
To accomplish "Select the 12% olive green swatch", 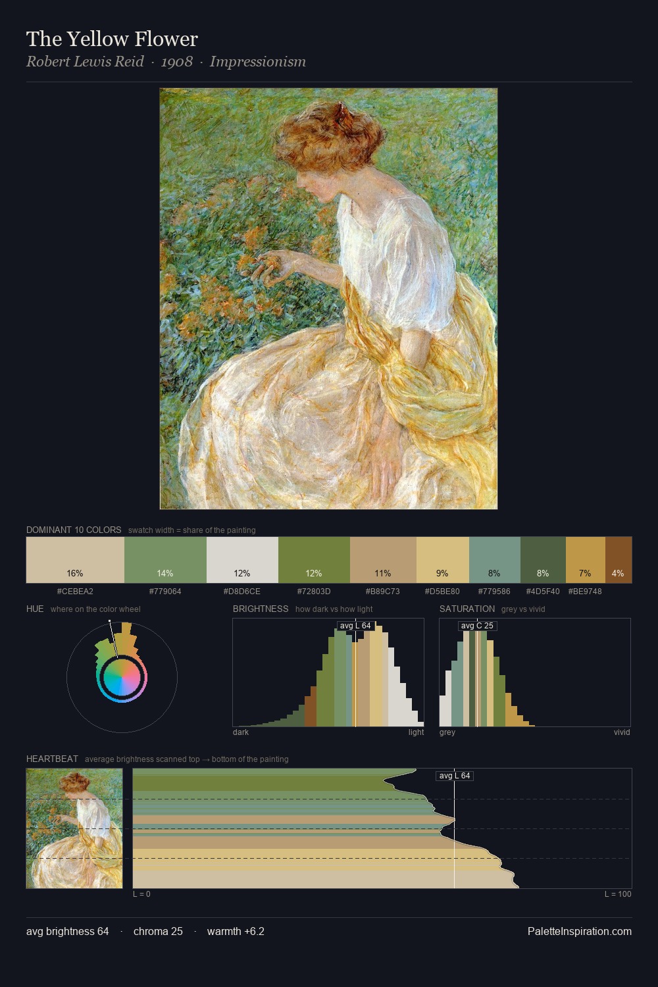I will 314,560.
